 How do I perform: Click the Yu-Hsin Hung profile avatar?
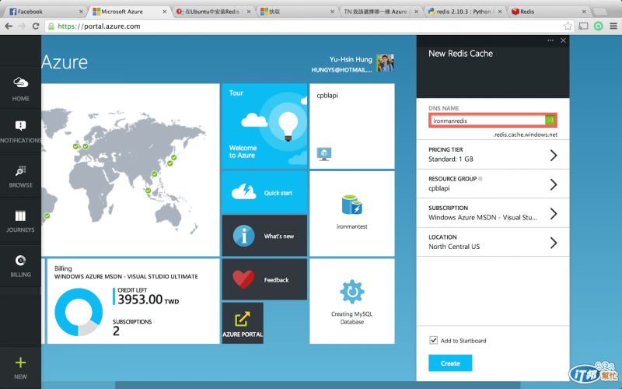[x=385, y=63]
